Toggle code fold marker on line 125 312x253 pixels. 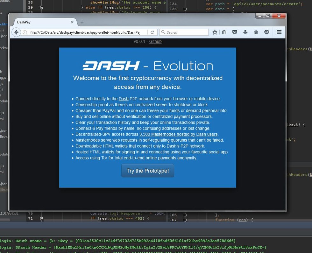click(185, 9)
